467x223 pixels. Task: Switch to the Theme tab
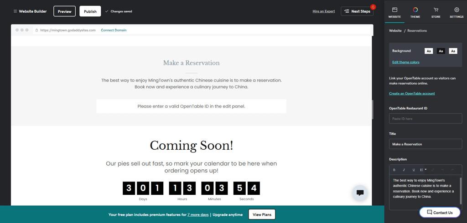415,13
